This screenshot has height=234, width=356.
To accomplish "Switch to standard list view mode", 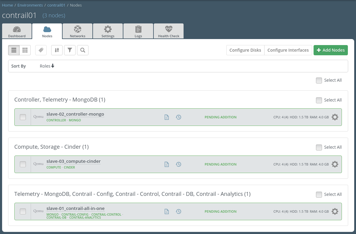I will coord(14,50).
